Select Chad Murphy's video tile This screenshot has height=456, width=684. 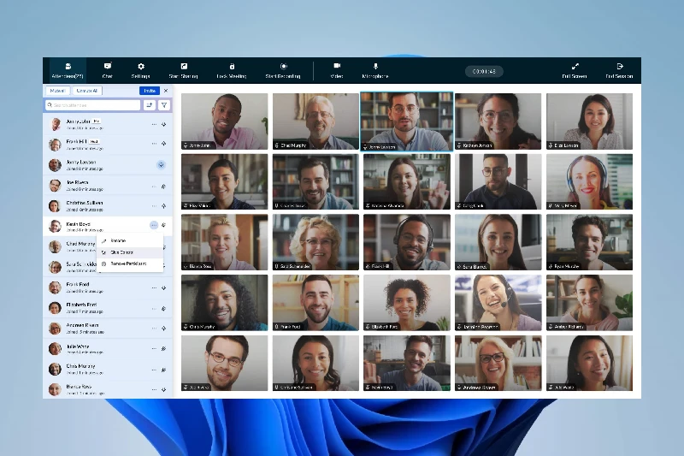(x=315, y=121)
